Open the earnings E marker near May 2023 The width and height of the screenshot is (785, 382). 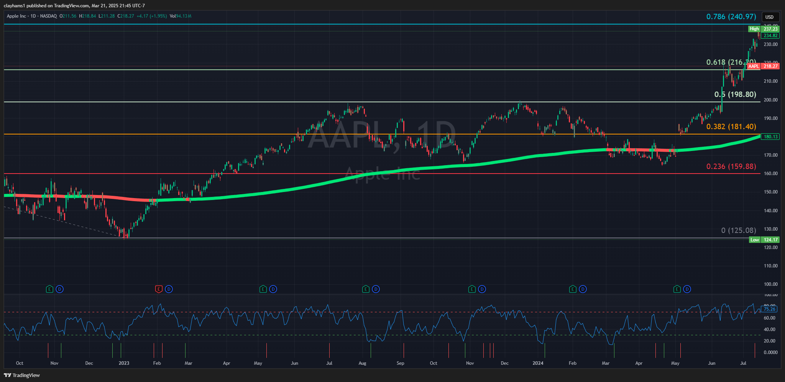(x=263, y=289)
